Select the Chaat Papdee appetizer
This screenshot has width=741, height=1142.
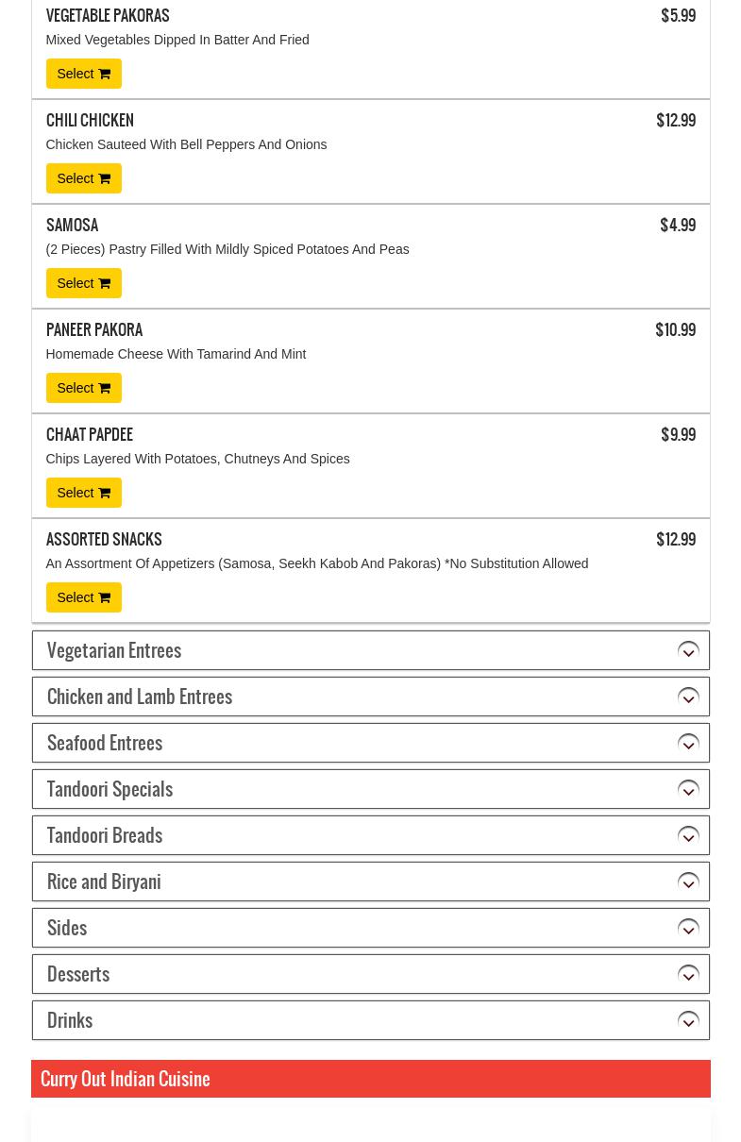pos(83,493)
